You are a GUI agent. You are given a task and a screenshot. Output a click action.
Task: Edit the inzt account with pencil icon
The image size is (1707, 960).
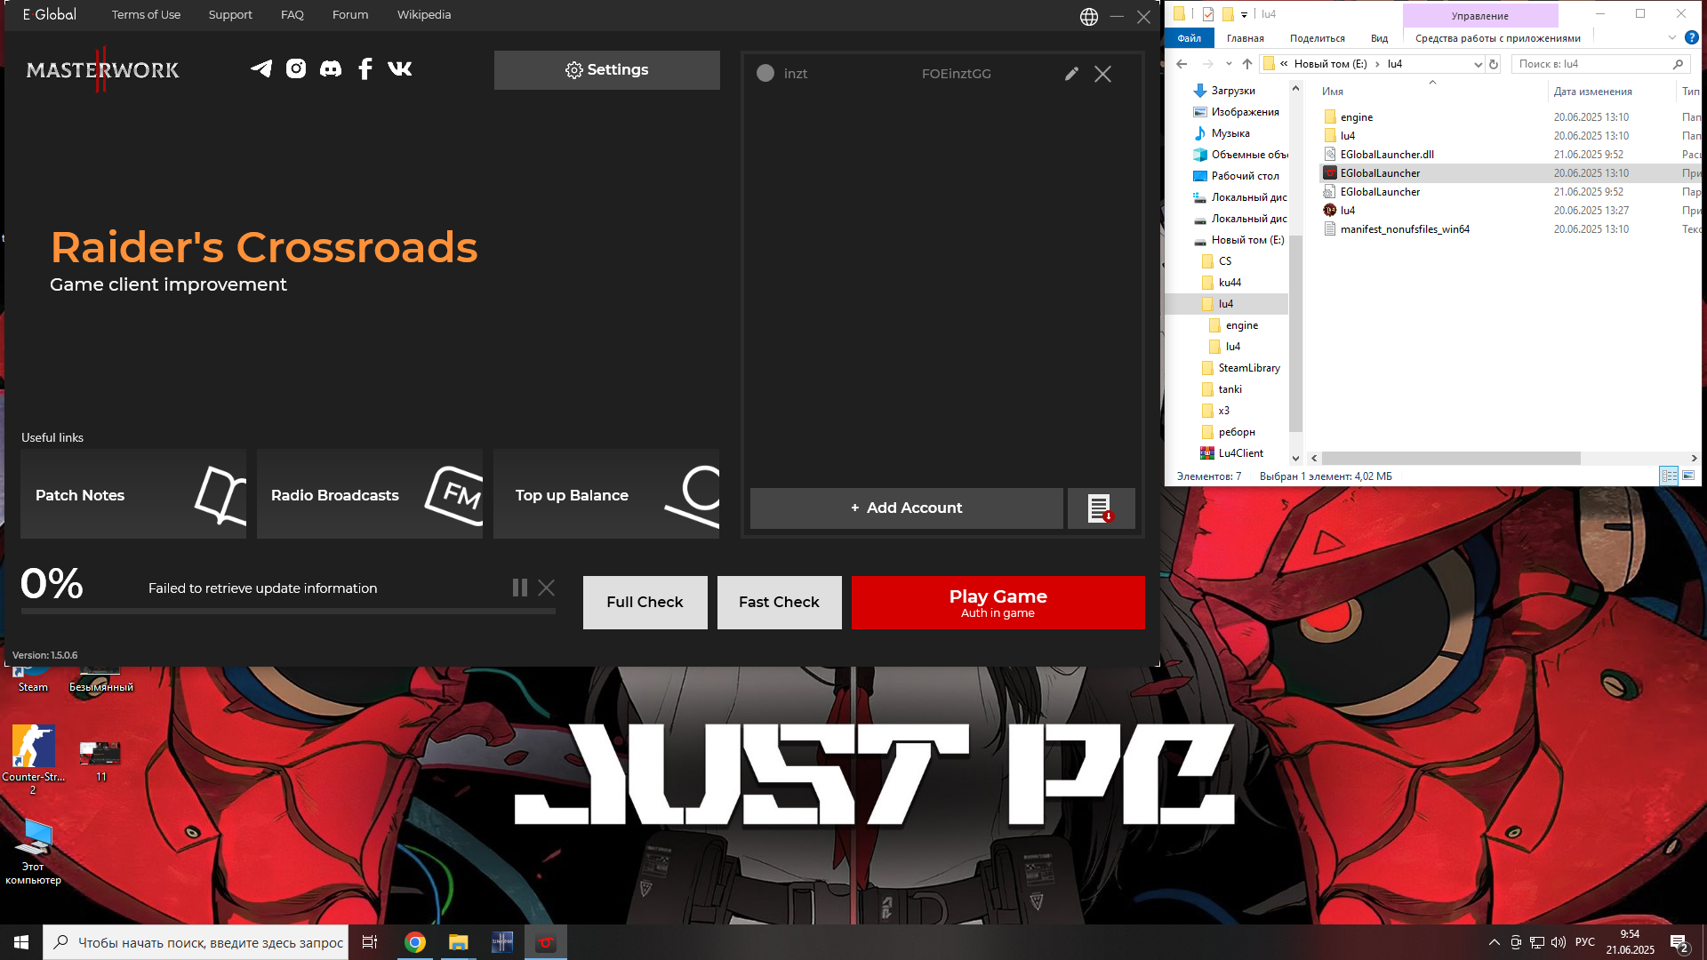pyautogui.click(x=1071, y=74)
